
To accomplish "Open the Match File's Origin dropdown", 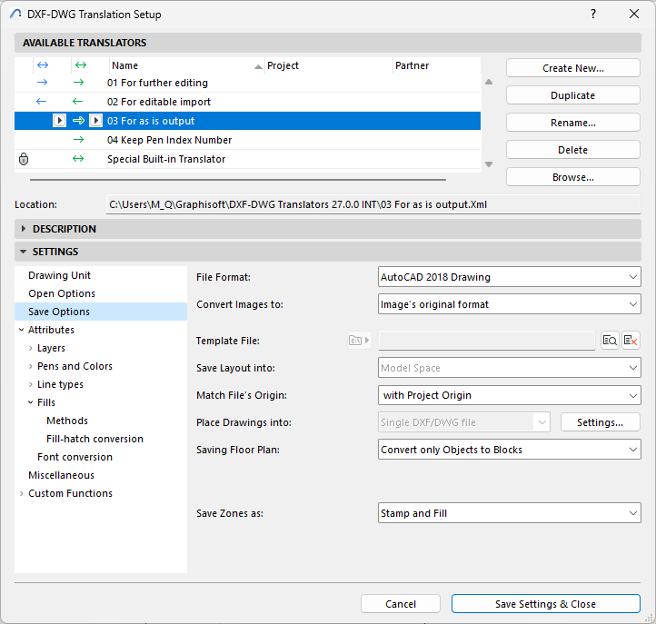I will pos(509,395).
